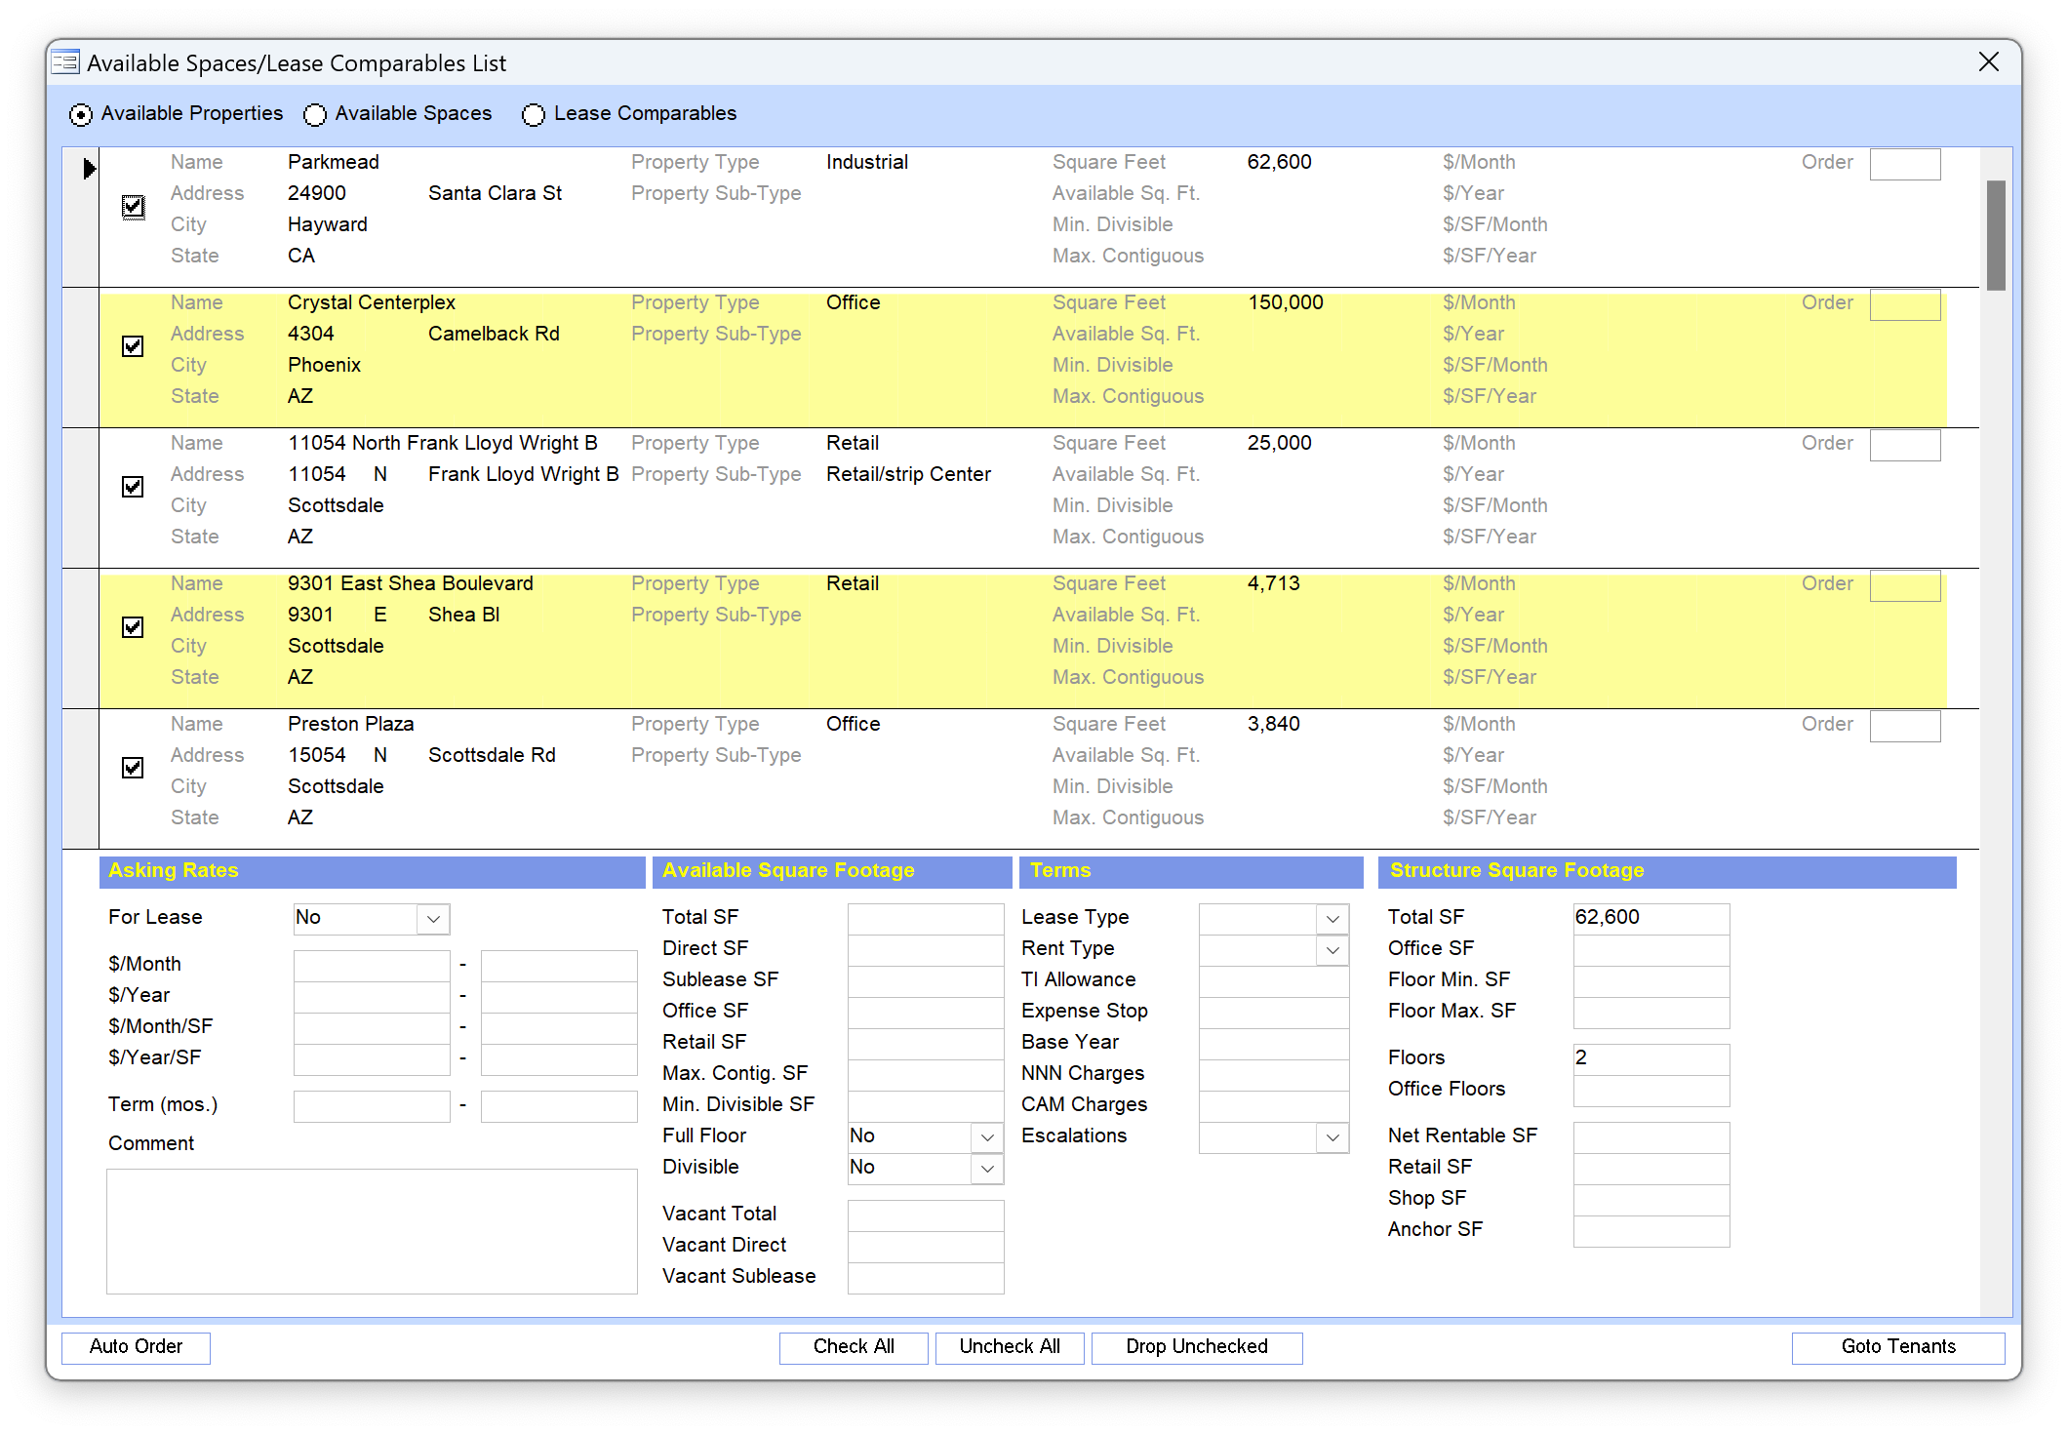Screen dimensions: 2068x1434
Task: Click the second $/Year/SF range field
Action: click(559, 1058)
